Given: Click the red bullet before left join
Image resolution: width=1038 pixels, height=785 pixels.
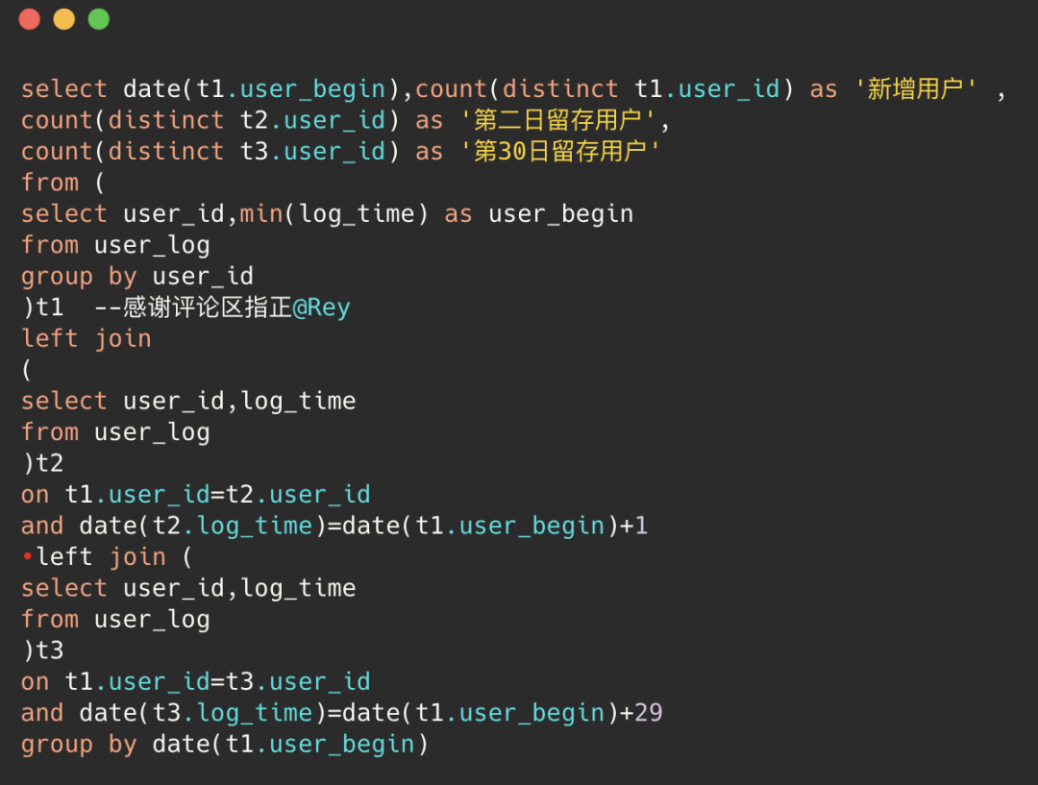Looking at the screenshot, I should (x=27, y=557).
